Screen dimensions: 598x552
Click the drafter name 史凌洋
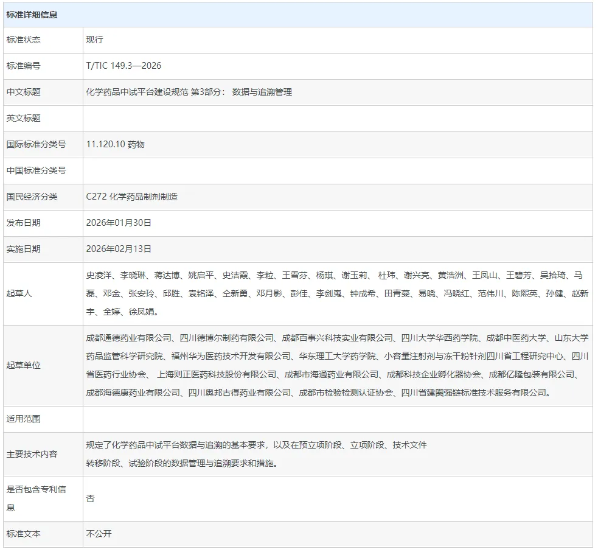tap(99, 276)
